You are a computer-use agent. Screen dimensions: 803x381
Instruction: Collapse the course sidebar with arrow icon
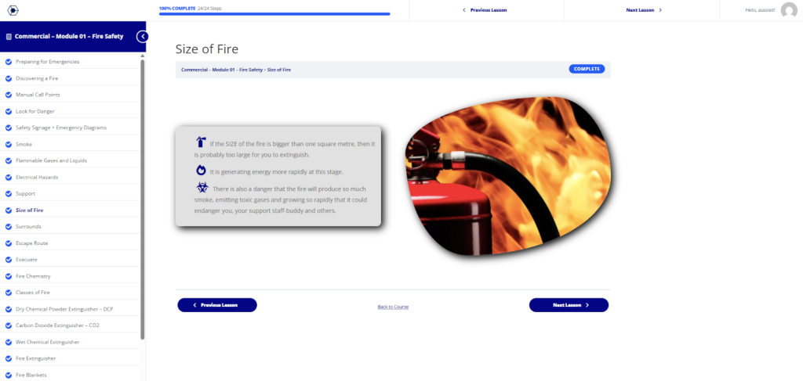point(143,36)
